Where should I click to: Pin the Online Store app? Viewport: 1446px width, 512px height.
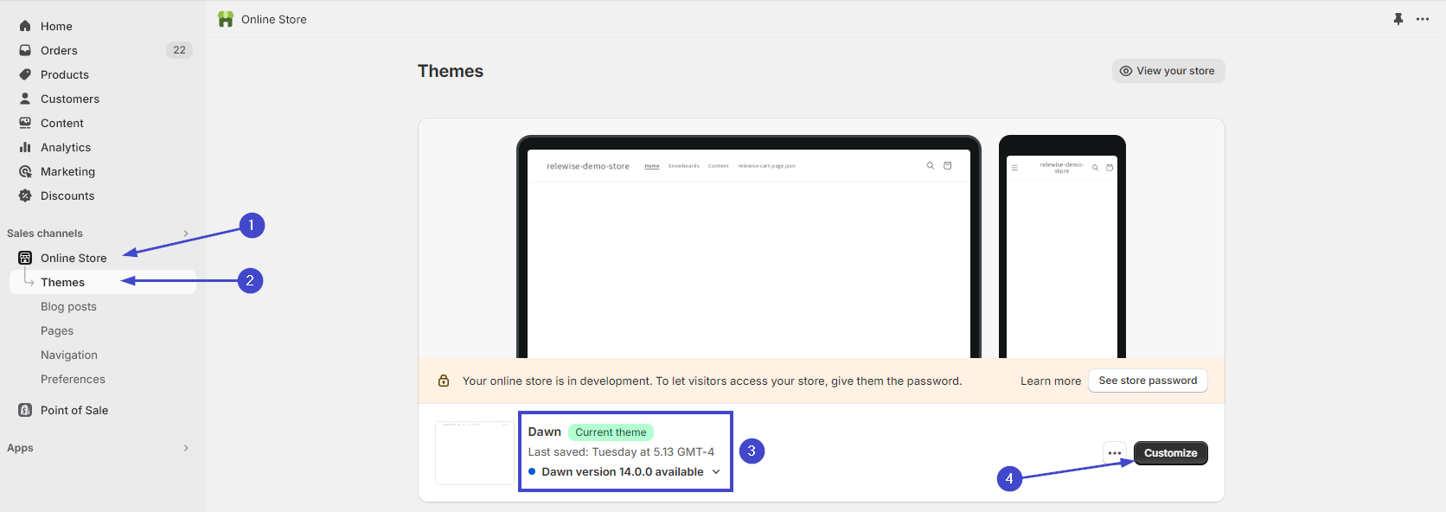click(x=1398, y=19)
